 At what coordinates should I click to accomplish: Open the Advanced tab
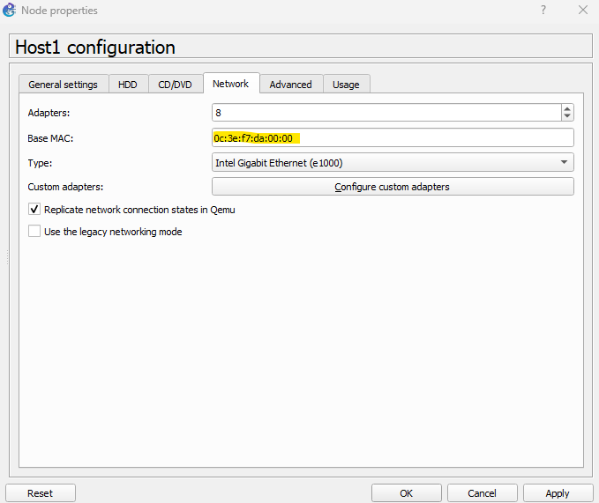tap(290, 85)
